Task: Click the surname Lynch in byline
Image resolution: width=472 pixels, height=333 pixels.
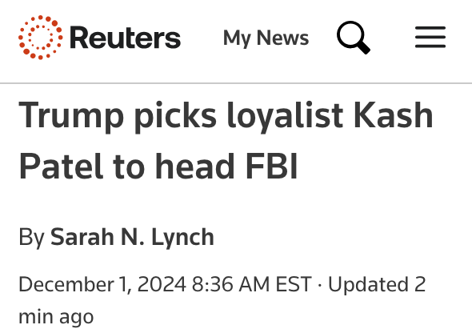Action: pos(182,239)
